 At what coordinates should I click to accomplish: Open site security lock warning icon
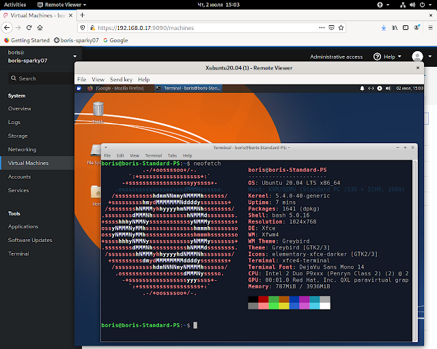(x=92, y=28)
